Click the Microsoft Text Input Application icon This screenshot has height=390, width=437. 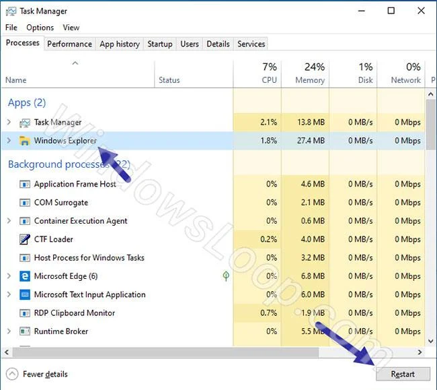pos(25,294)
